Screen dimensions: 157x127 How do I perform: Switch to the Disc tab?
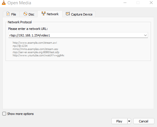pyautogui.click(x=29, y=14)
